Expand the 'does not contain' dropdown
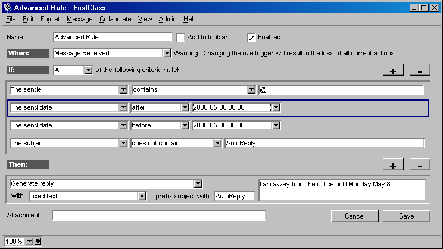Viewport: 443px width, 249px height. point(217,144)
